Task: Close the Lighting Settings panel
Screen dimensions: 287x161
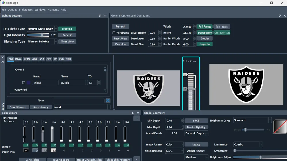Action: [105, 16]
